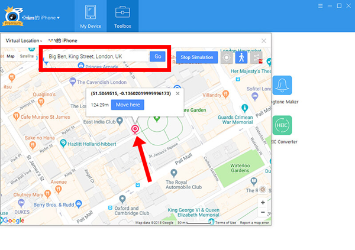
Task: Click Berry Bros. & Rudd shop marker
Action: 79,204
